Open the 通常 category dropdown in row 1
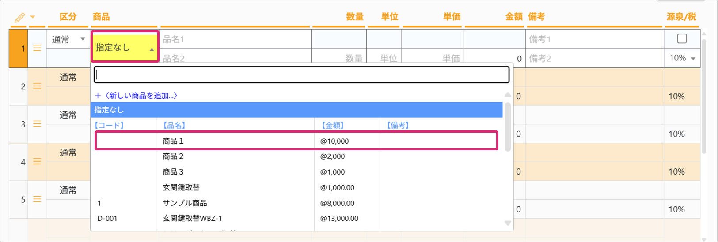Screen dimensions: 718x242 coord(68,40)
